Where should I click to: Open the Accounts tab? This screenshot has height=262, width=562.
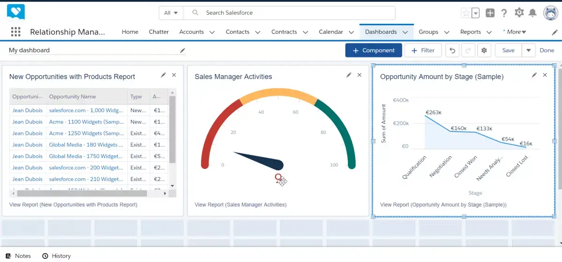point(192,32)
